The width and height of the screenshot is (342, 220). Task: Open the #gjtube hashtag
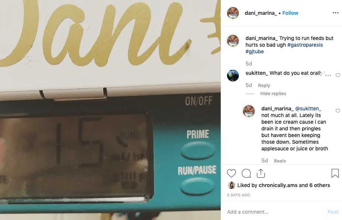pyautogui.click(x=254, y=51)
